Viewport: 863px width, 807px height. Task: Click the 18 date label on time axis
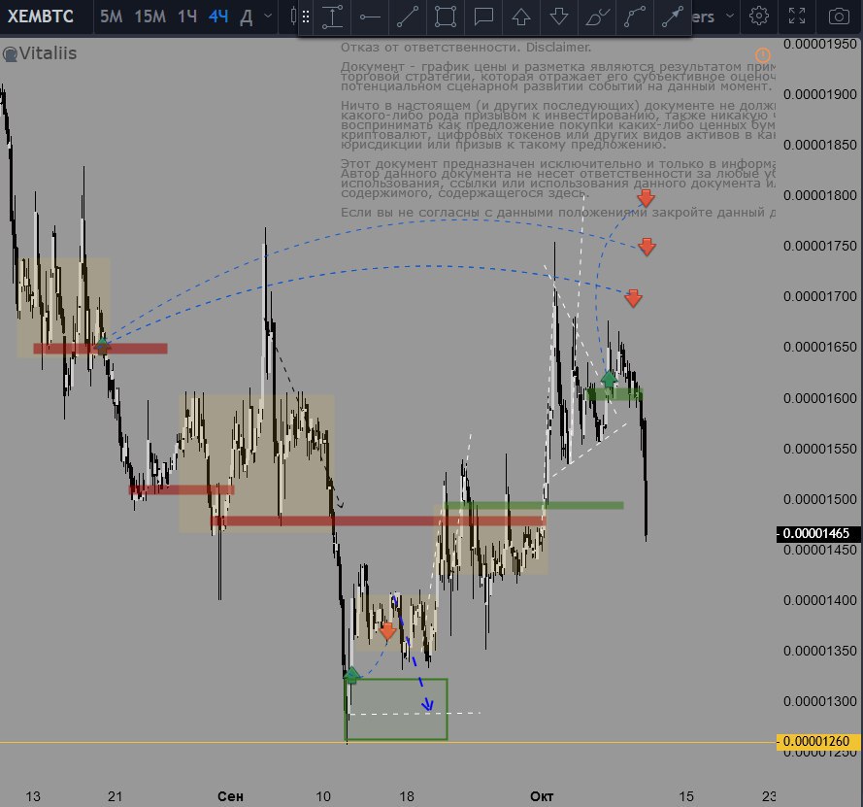coord(406,796)
